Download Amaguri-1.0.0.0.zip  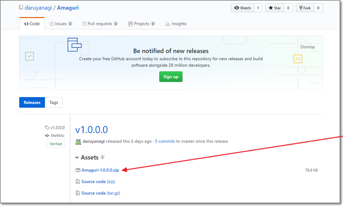[x=100, y=170]
